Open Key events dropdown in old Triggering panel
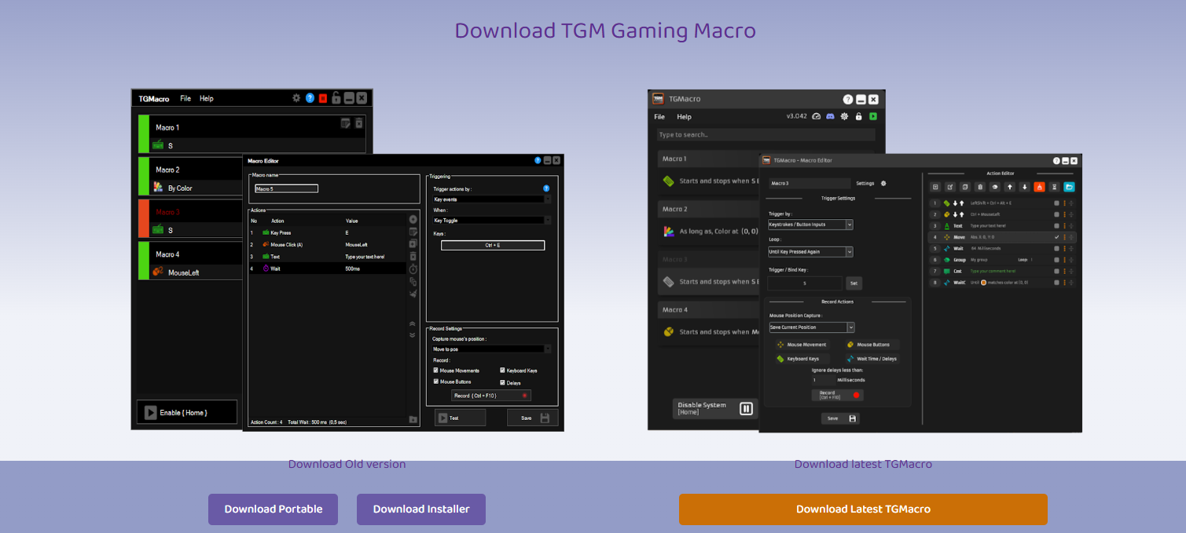This screenshot has width=1186, height=533. click(x=492, y=199)
